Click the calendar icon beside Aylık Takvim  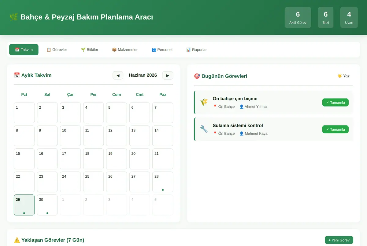click(x=17, y=75)
